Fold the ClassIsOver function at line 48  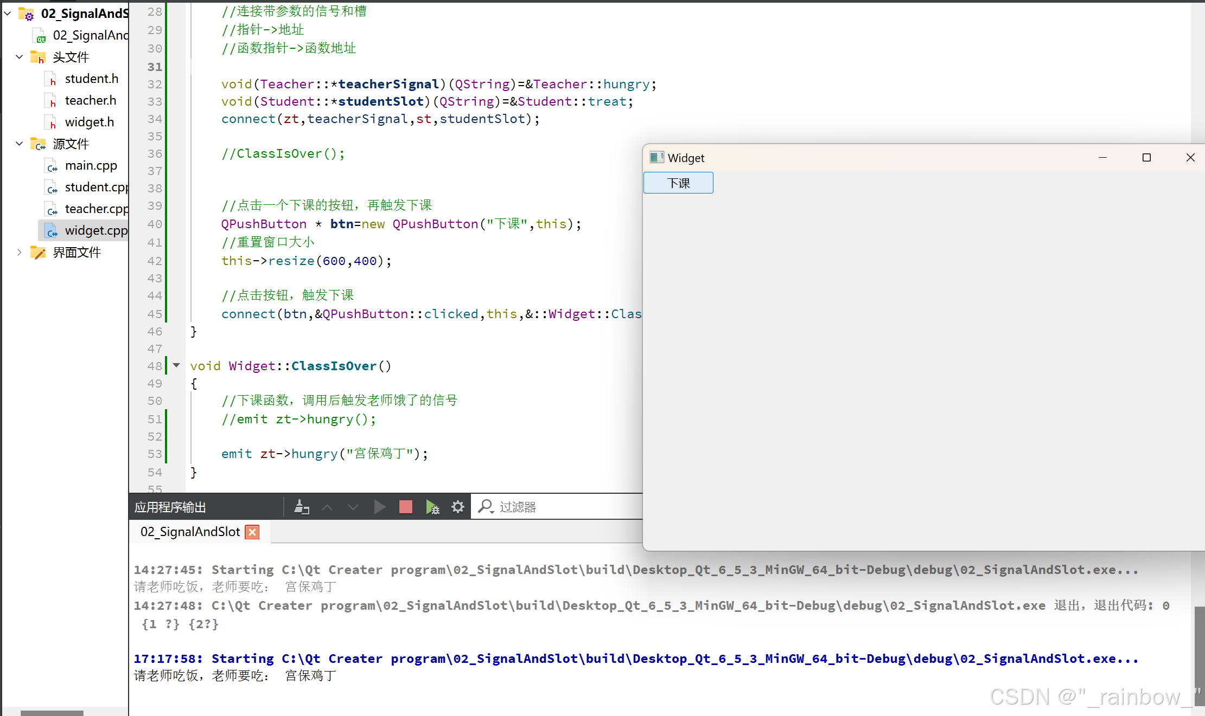[176, 366]
